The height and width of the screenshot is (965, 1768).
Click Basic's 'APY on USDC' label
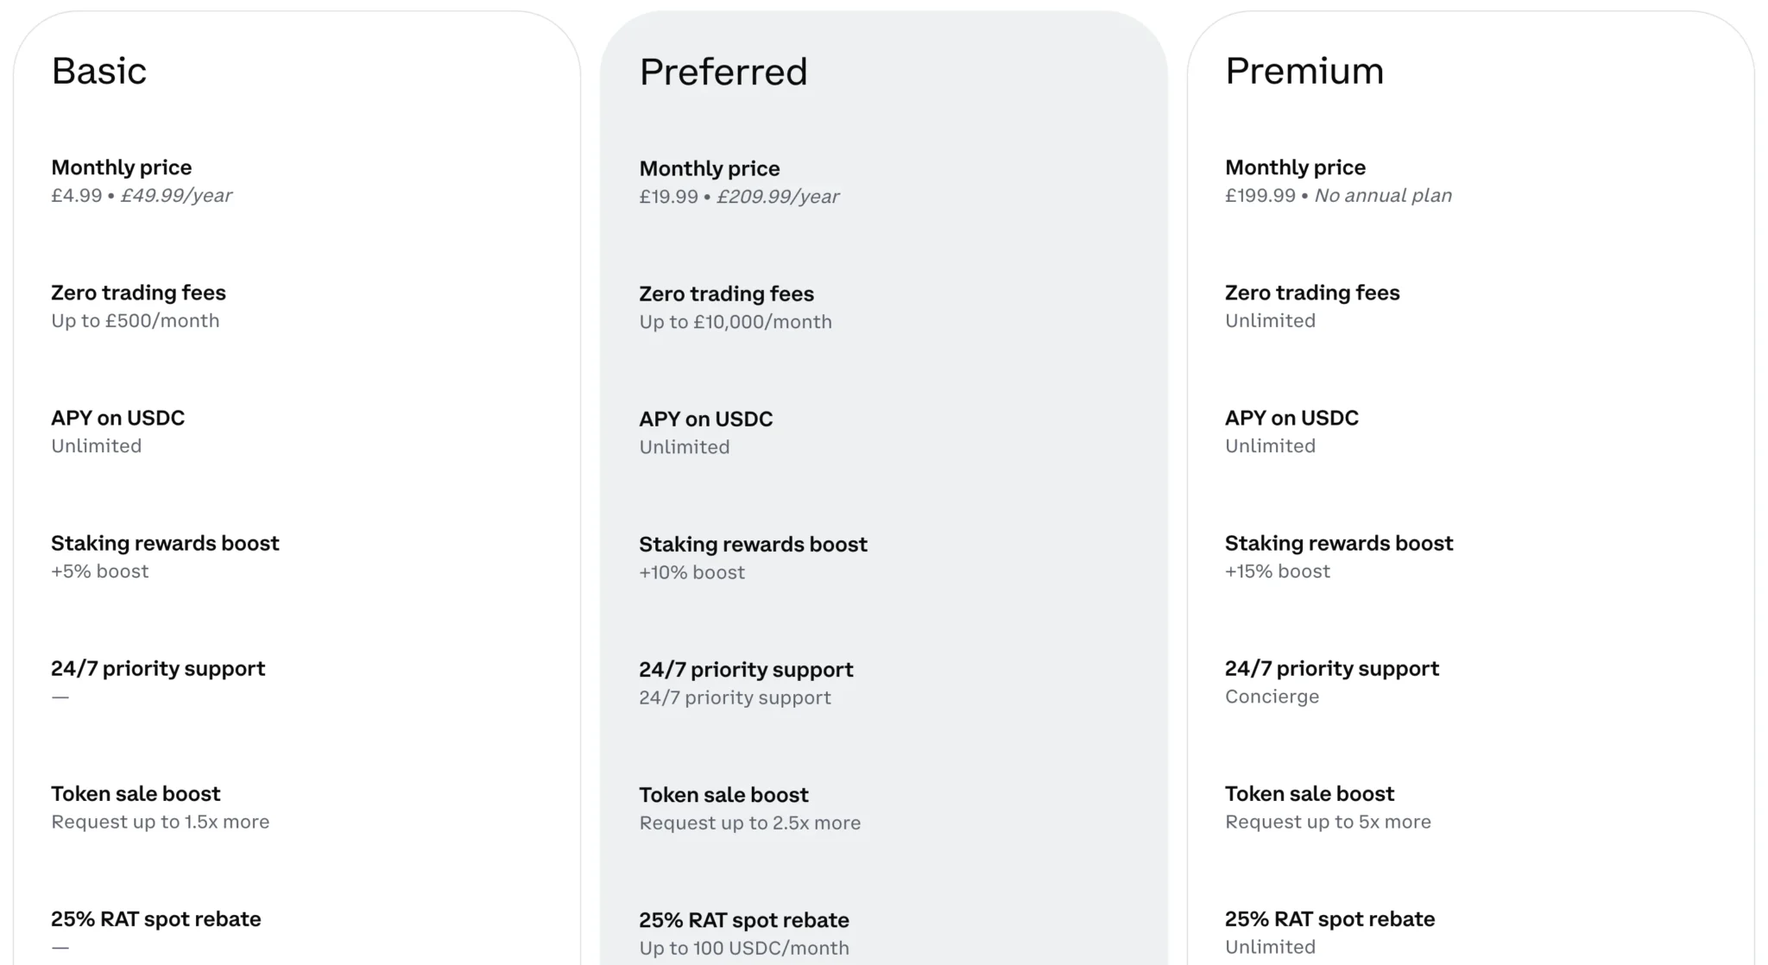coord(117,418)
